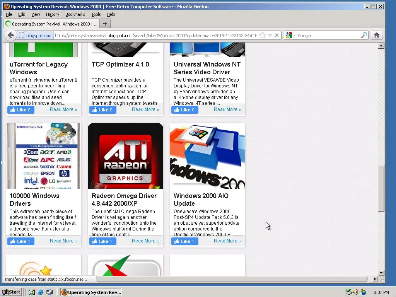Bookmark this page with the star icon
This screenshot has width=396, height=297.
click(x=263, y=35)
